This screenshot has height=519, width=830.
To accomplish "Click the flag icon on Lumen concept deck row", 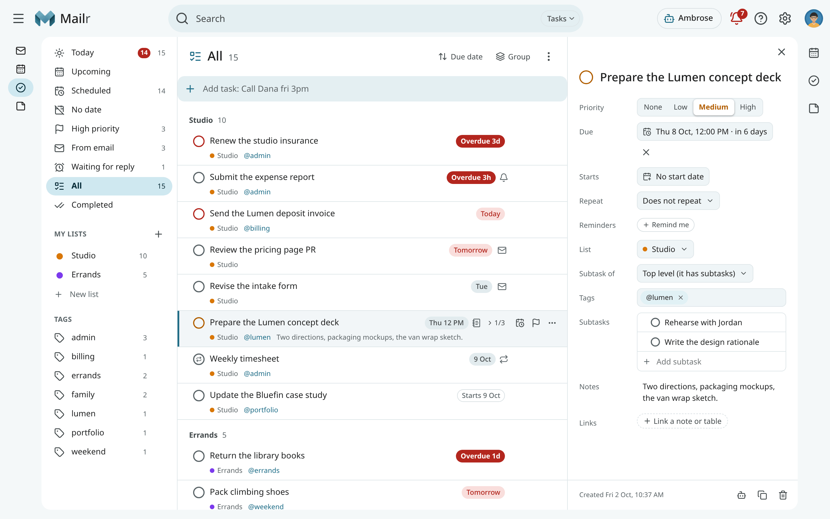I will tap(536, 323).
